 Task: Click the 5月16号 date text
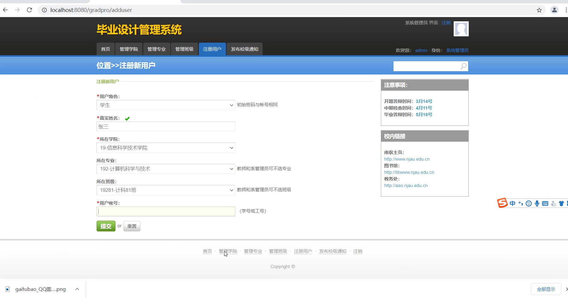click(x=424, y=115)
